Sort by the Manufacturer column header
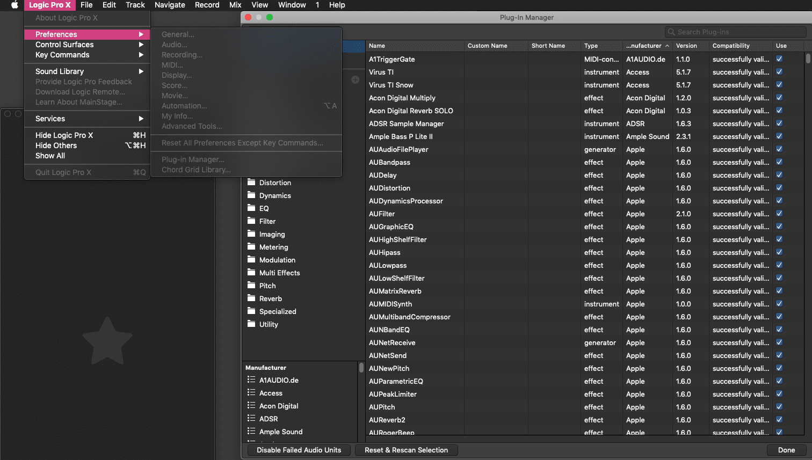This screenshot has height=460, width=812. pyautogui.click(x=647, y=46)
